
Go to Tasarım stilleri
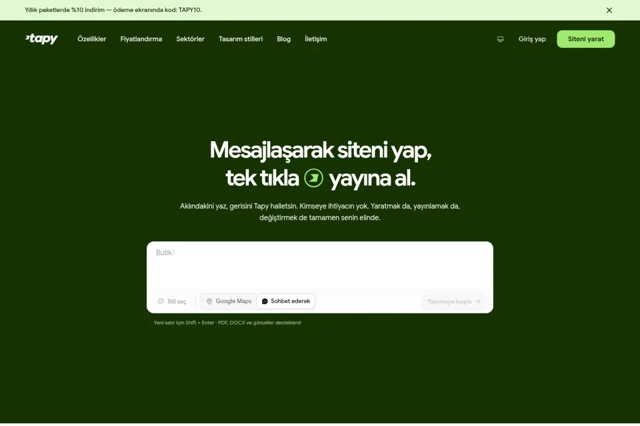[241, 39]
